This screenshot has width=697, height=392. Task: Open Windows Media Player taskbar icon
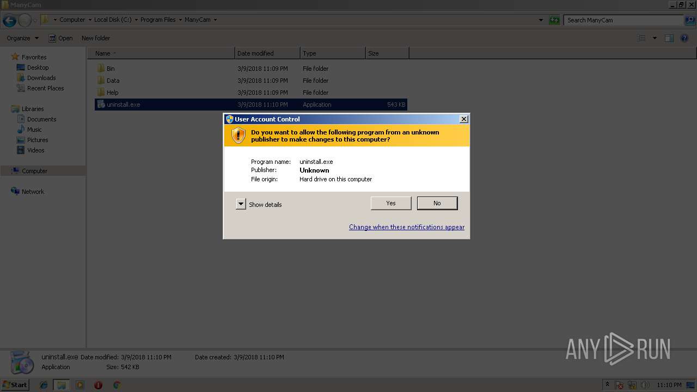[80, 385]
